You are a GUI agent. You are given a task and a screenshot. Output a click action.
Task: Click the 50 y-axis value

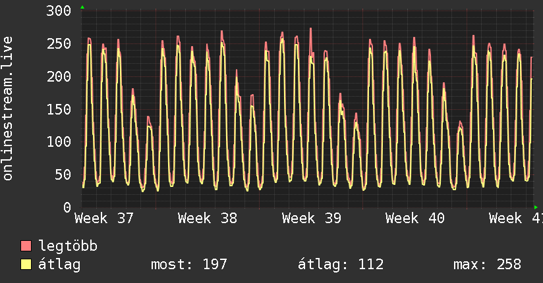coord(63,174)
